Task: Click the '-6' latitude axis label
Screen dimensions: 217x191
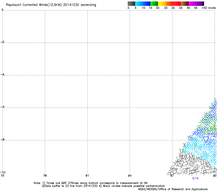Action: coord(2,107)
